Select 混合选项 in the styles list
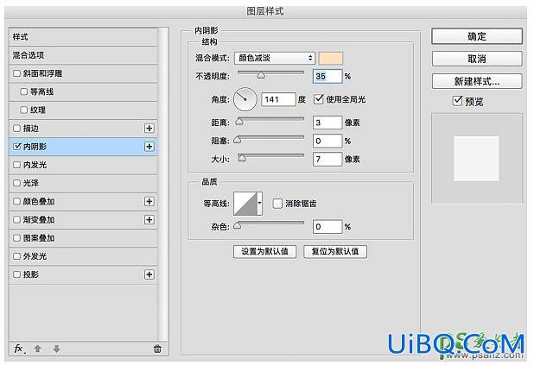 (x=84, y=55)
